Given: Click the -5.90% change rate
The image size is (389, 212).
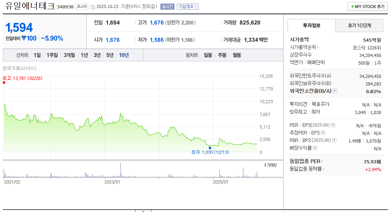Looking at the screenshot, I should [x=52, y=39].
